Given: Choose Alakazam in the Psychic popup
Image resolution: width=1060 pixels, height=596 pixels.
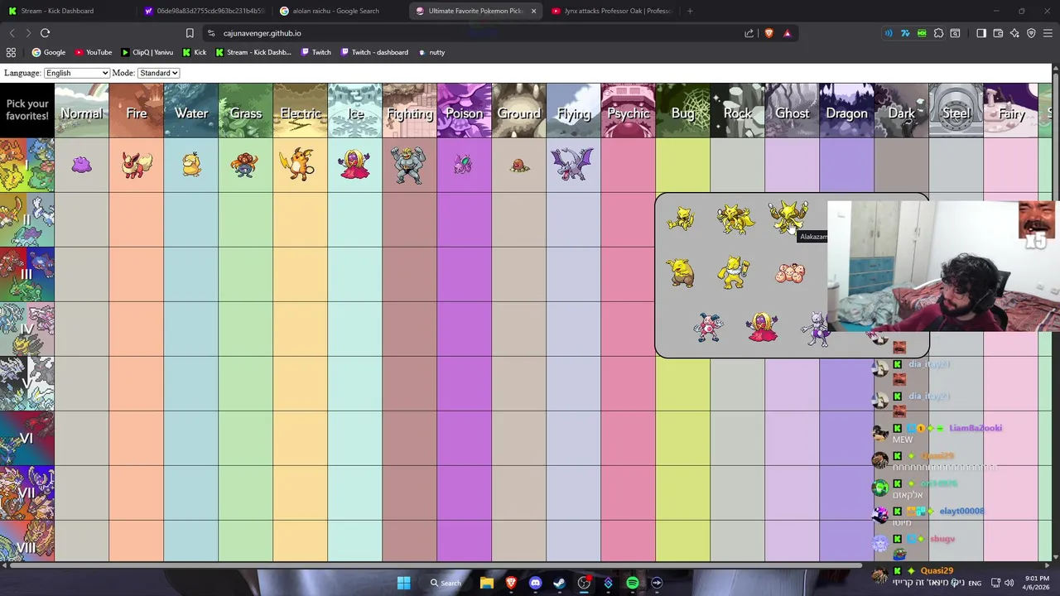Looking at the screenshot, I should 788,218.
